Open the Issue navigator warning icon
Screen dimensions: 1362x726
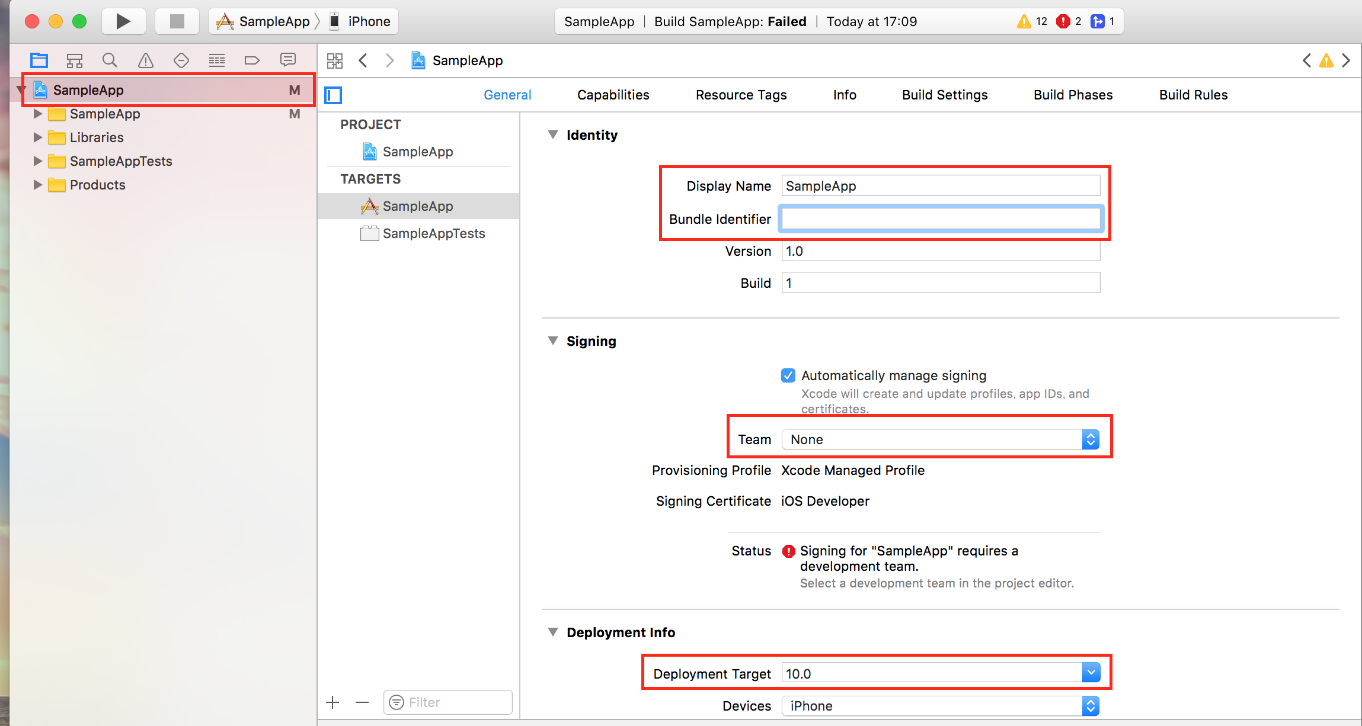[x=146, y=60]
